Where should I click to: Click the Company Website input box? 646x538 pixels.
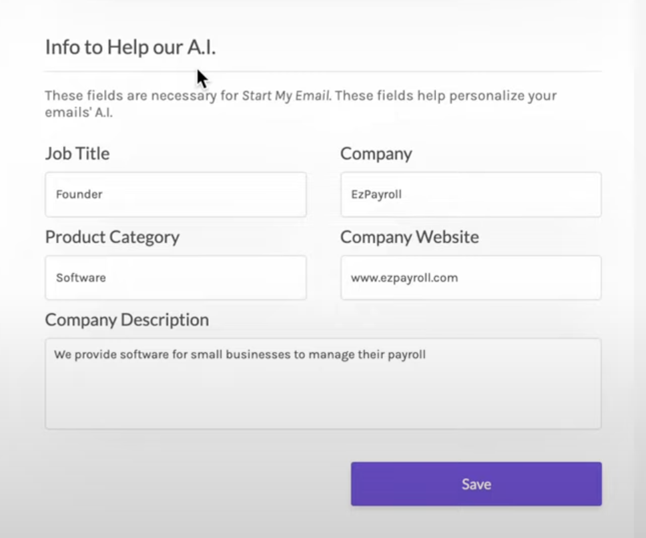coord(470,278)
